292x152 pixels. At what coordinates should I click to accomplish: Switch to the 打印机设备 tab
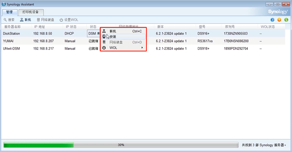tap(31, 12)
